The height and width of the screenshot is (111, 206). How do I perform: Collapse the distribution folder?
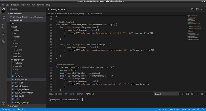19,59
